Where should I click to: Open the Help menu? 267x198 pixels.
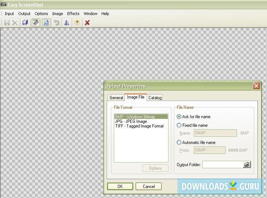105,14
